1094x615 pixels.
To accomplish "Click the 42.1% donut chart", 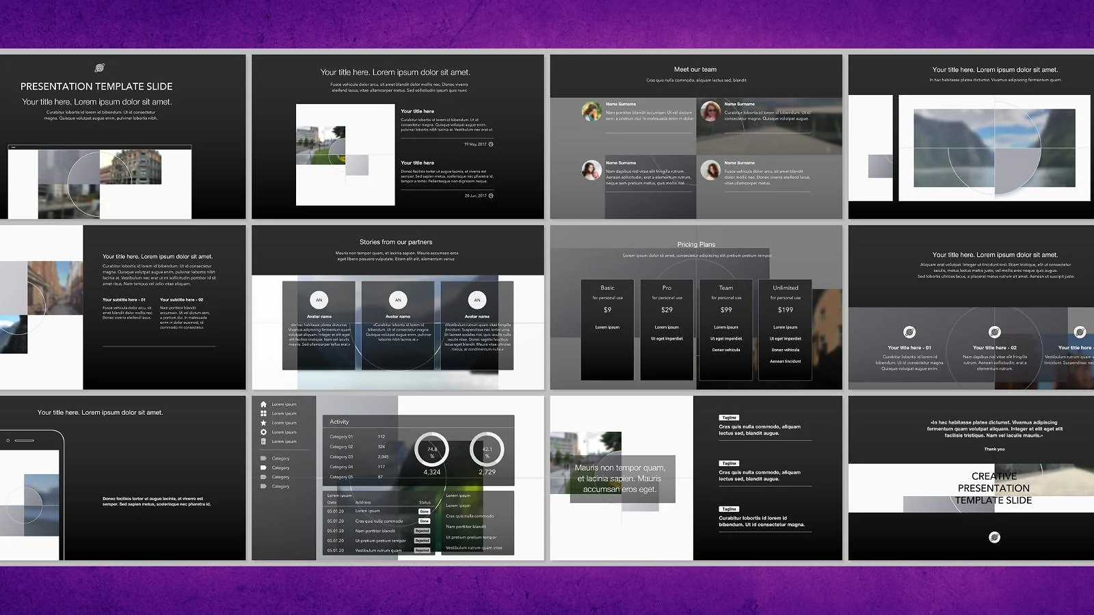I will coord(487,450).
